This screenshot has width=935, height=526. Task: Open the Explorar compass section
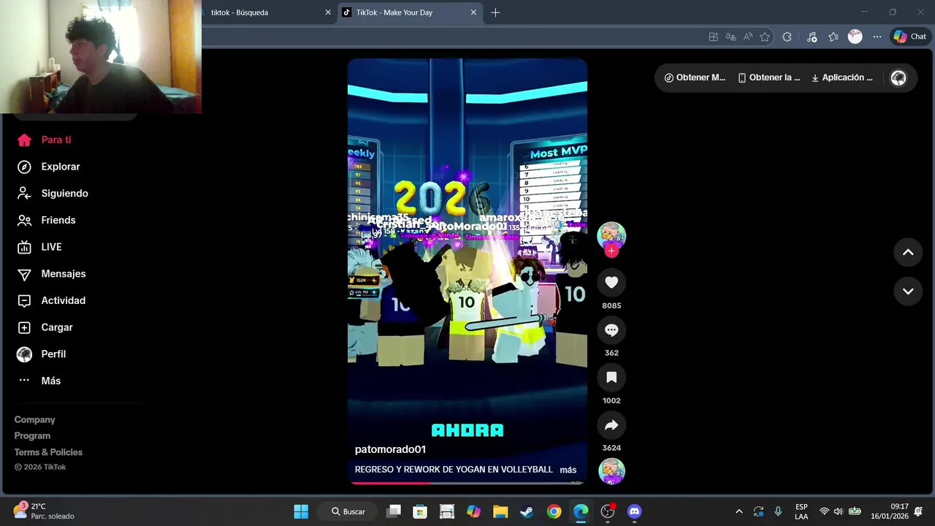pos(50,167)
